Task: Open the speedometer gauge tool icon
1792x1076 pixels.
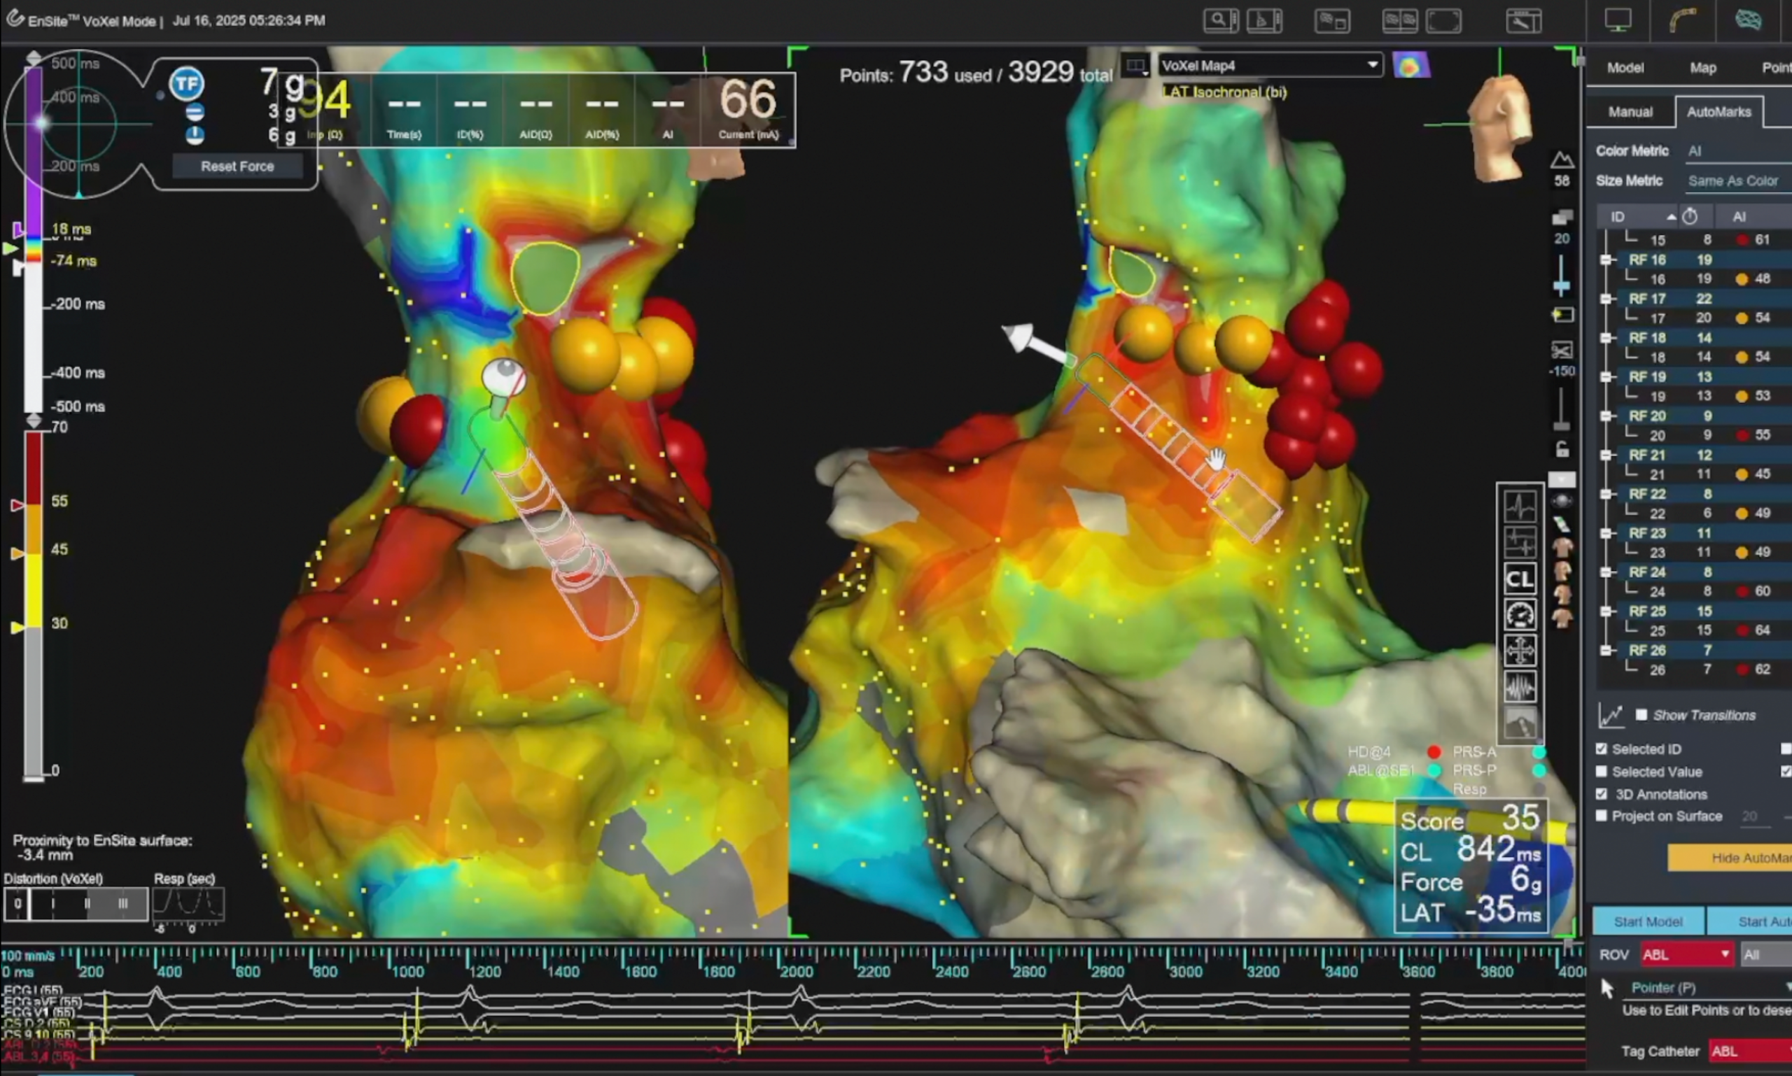Action: pyautogui.click(x=1519, y=615)
